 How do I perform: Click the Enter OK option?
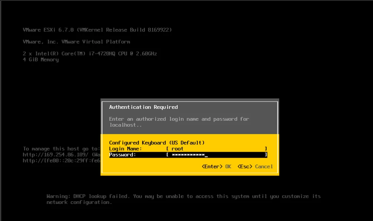coord(216,167)
